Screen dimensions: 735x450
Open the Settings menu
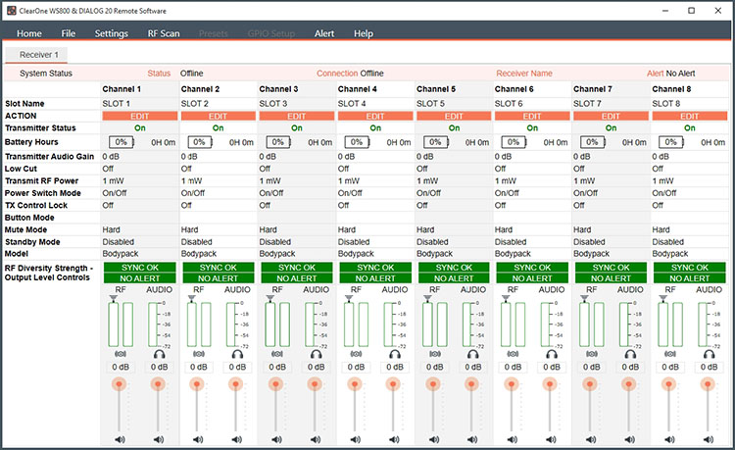[x=111, y=33]
